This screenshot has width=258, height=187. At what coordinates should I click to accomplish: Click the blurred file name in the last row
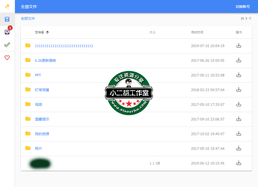point(40,163)
